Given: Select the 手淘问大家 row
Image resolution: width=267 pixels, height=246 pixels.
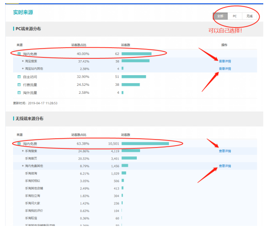Looking at the screenshot, I should 135,203.
